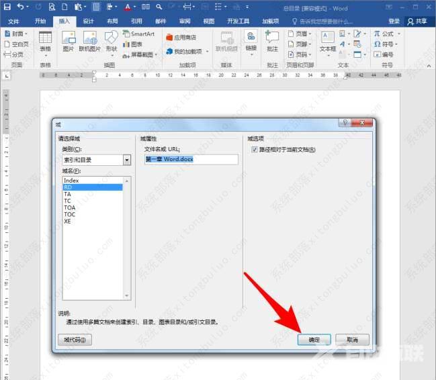Open the 文件 File tab
The width and height of the screenshot is (436, 380).
13,21
